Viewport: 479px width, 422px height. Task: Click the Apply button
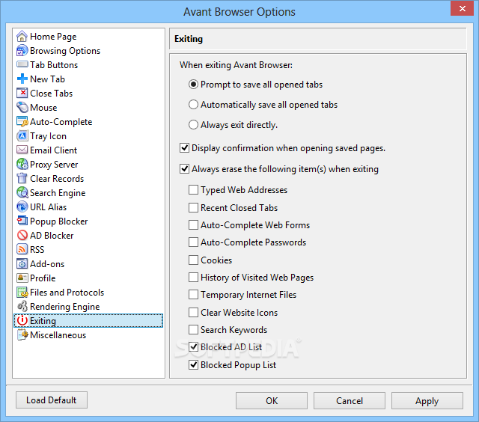pyautogui.click(x=427, y=401)
